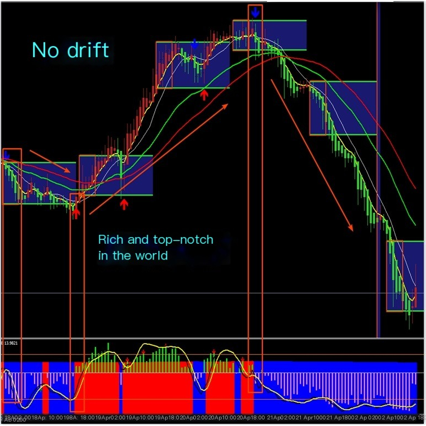
Task: Select the "No drift" text label
Action: tap(70, 51)
